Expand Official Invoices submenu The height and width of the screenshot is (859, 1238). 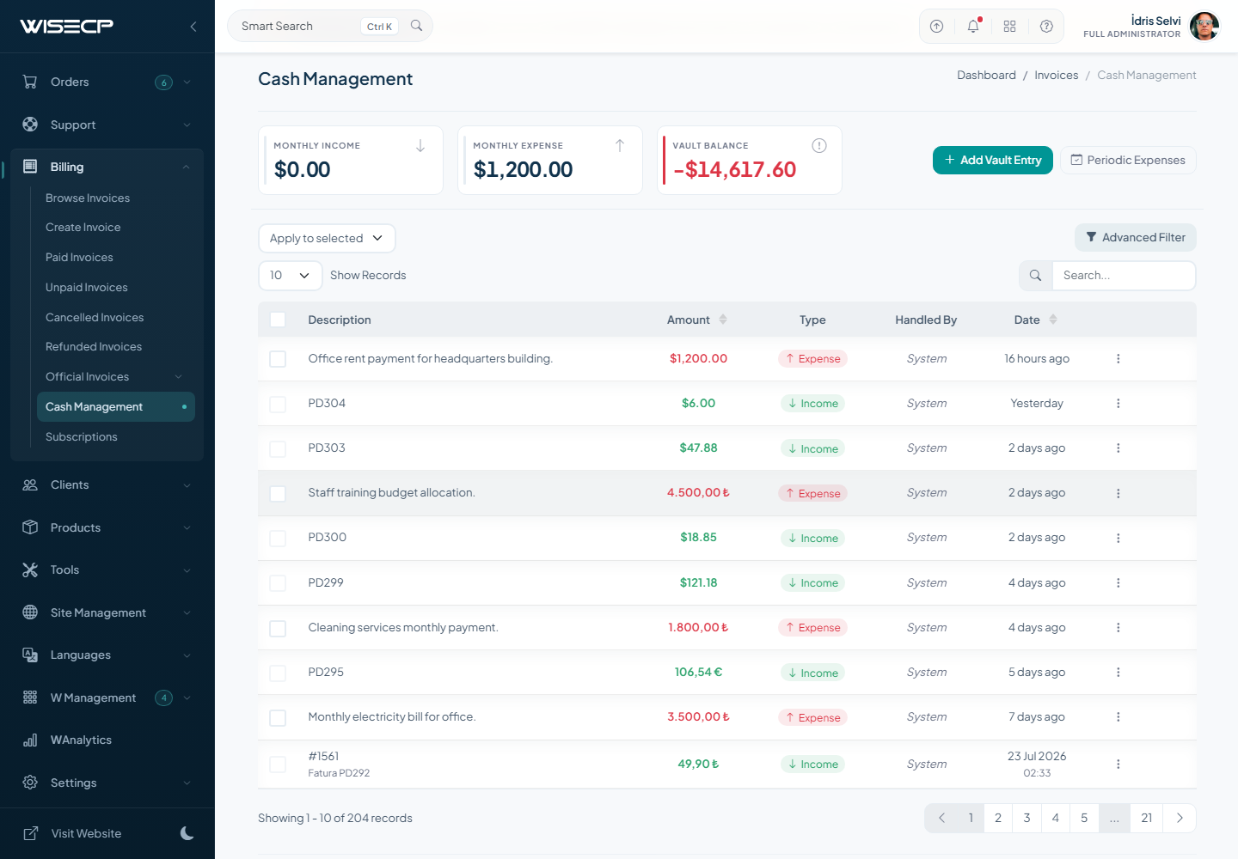click(x=179, y=377)
